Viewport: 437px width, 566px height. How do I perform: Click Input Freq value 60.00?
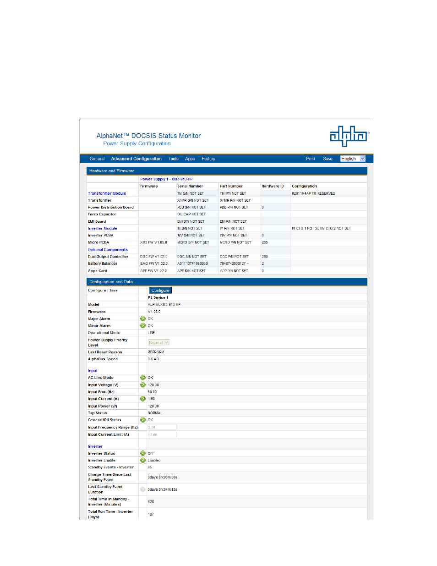pos(152,392)
